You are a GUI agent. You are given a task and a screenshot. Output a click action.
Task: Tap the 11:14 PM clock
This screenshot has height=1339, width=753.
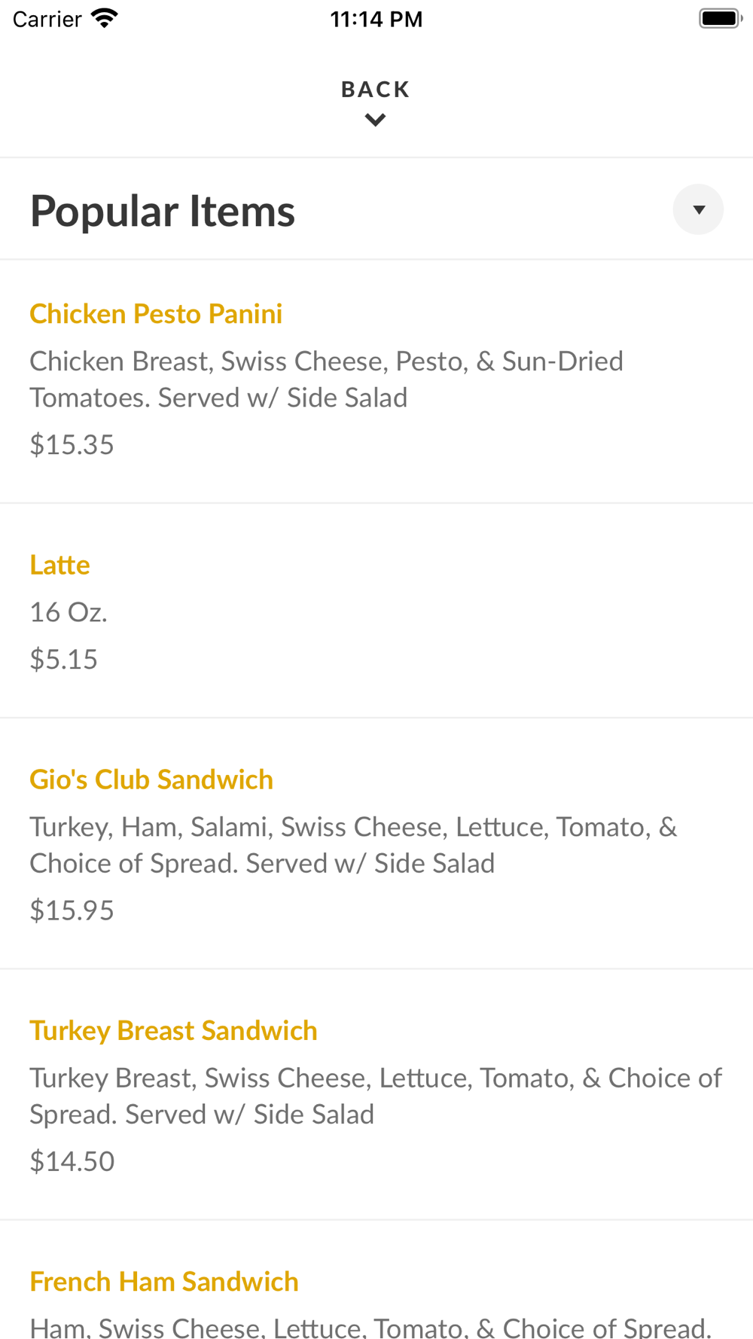pos(376,19)
